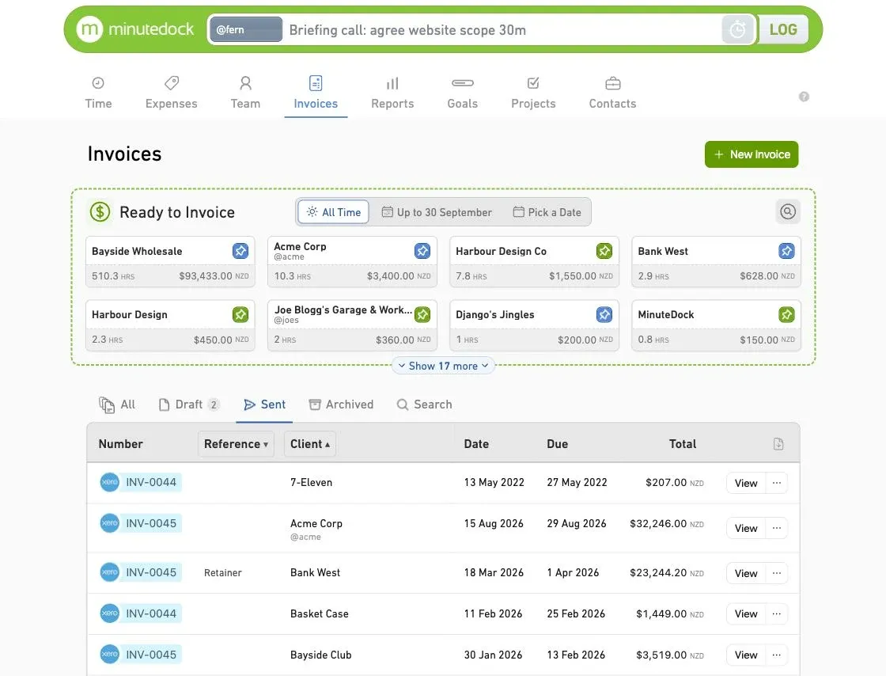886x676 pixels.
Task: Open Bayside Wholesale ready-to-invoice card
Action: point(170,262)
